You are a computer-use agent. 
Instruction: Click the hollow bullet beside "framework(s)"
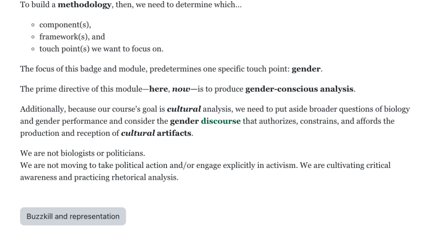click(x=33, y=37)
